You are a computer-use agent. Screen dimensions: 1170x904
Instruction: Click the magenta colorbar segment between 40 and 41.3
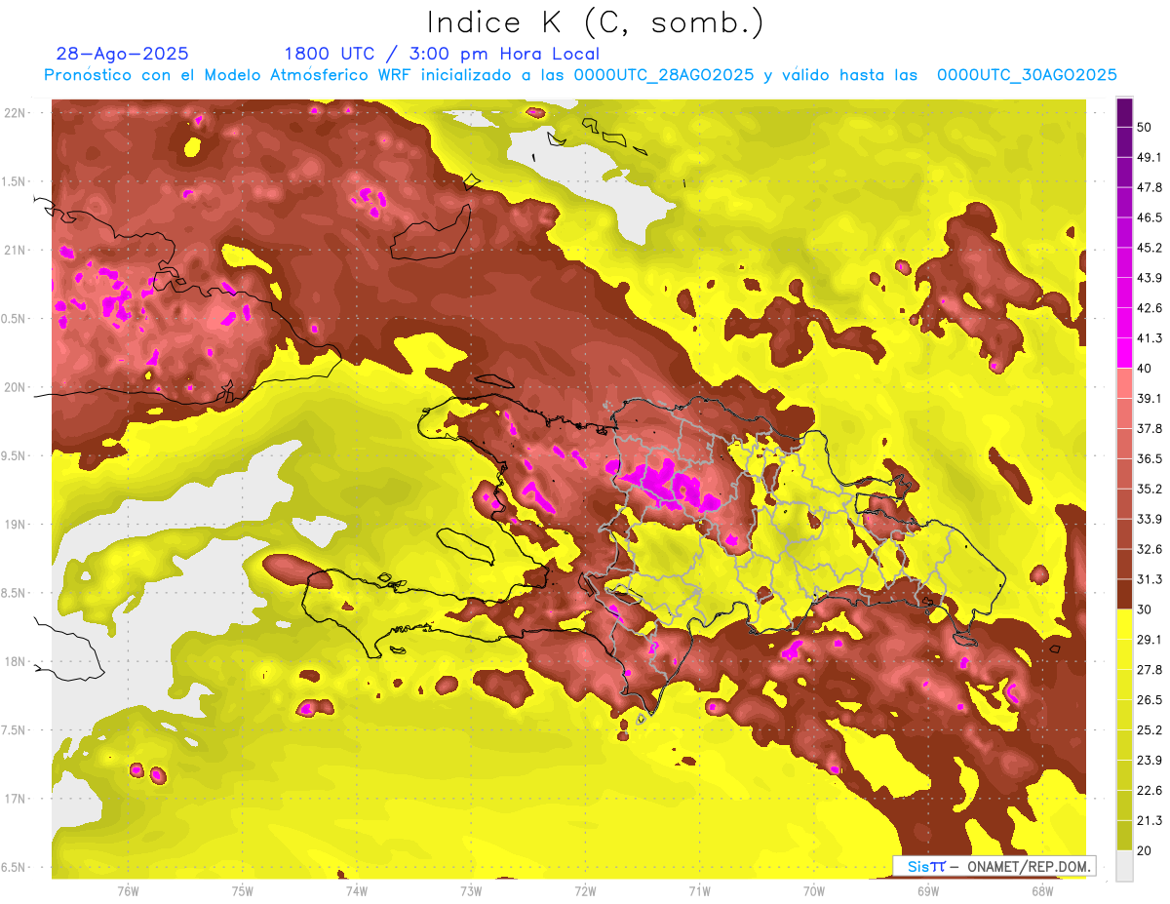click(x=1125, y=351)
